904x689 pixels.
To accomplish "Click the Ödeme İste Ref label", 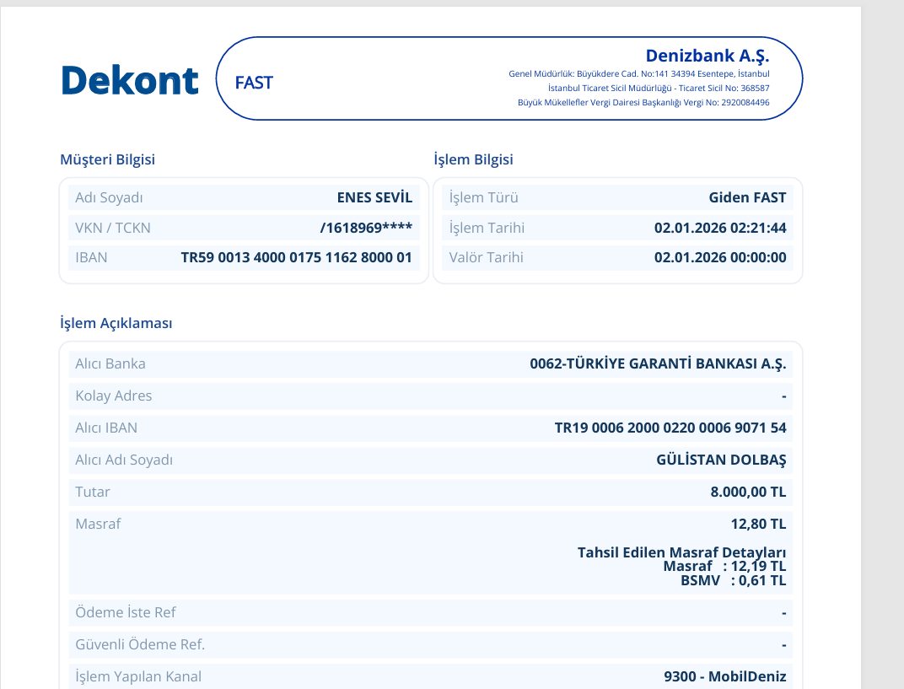I will click(x=125, y=612).
